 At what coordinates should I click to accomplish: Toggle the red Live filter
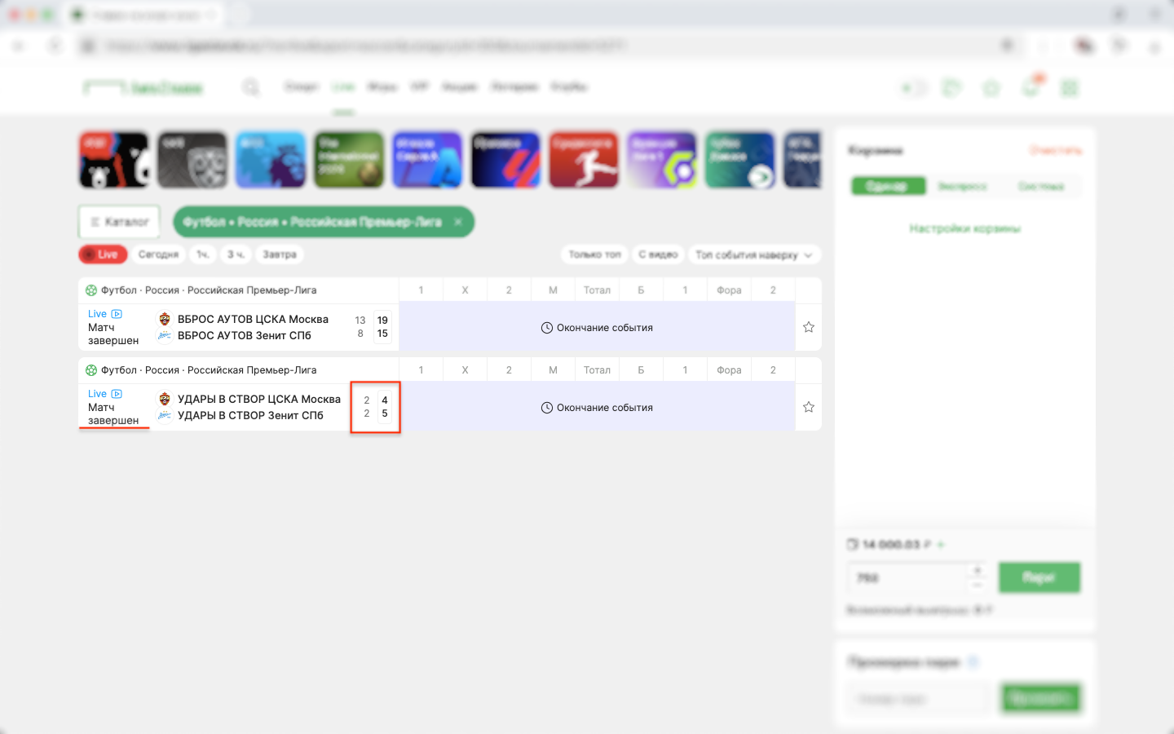pyautogui.click(x=103, y=254)
